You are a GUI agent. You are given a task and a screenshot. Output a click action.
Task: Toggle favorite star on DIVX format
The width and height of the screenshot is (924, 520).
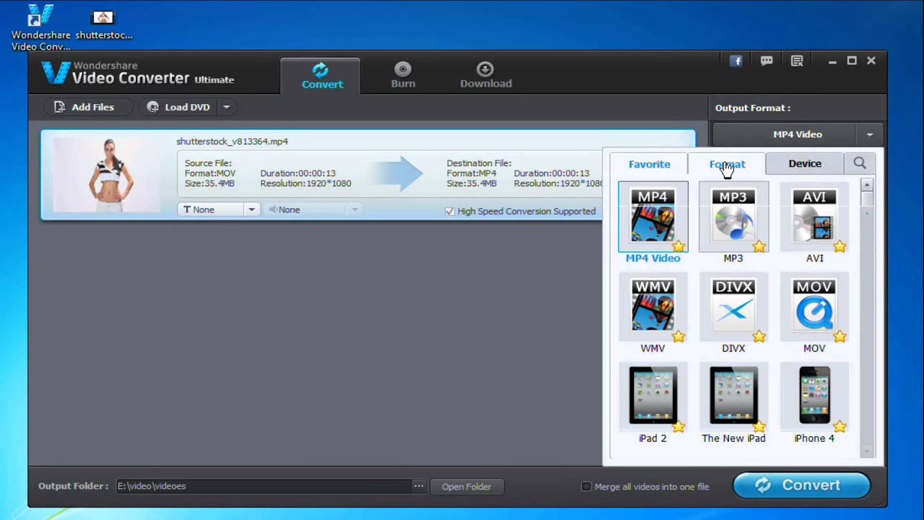tap(759, 337)
